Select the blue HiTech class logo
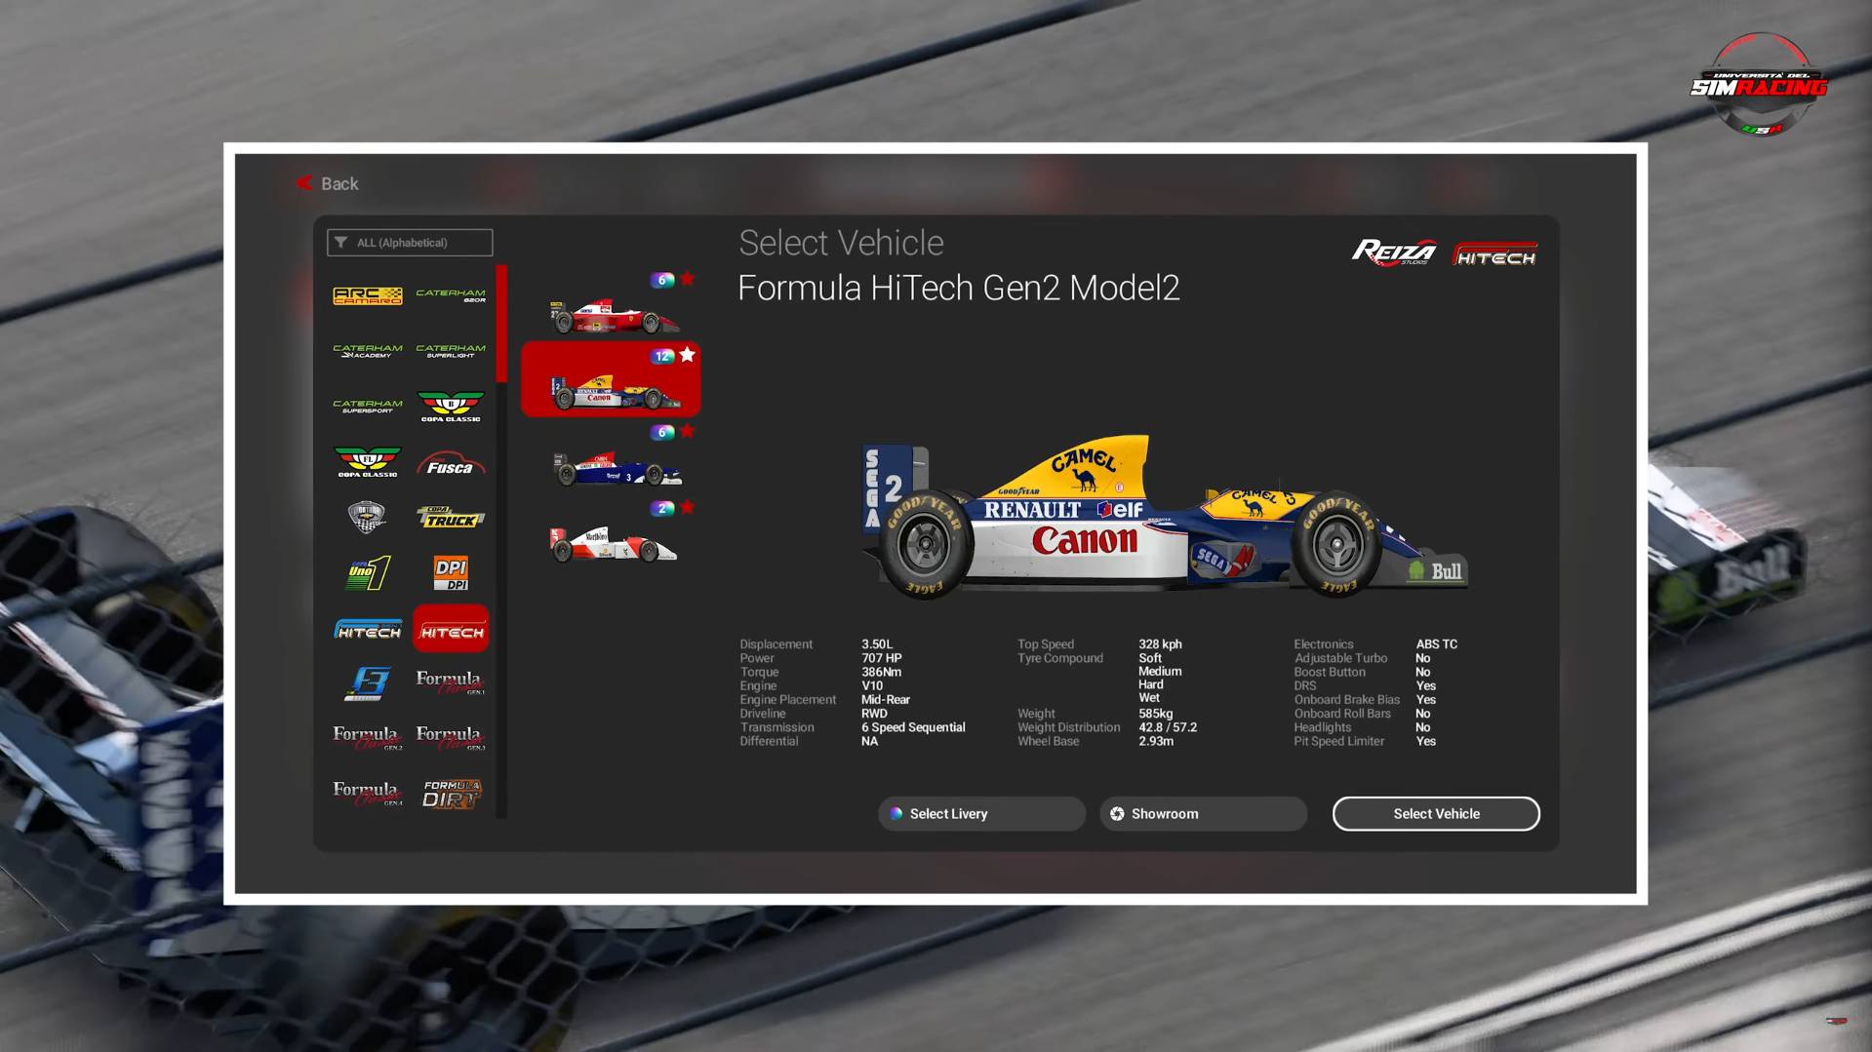 pyautogui.click(x=367, y=630)
